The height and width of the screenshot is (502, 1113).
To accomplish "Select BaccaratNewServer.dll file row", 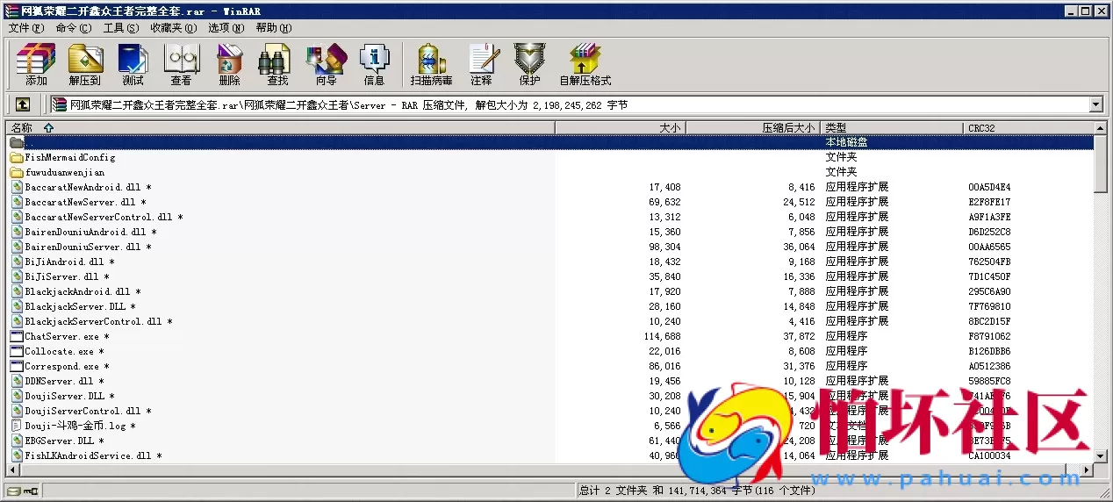I will [549, 202].
